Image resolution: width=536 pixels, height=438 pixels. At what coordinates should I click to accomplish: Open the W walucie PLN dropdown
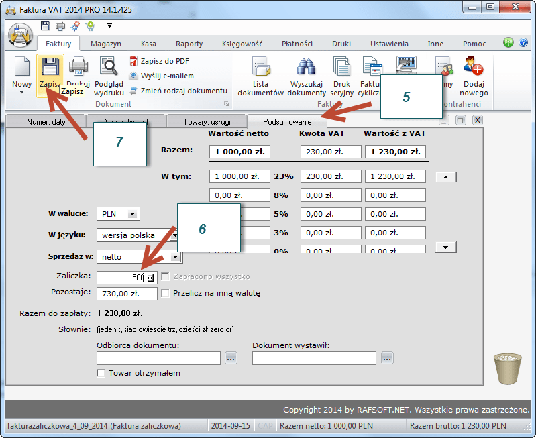point(132,214)
